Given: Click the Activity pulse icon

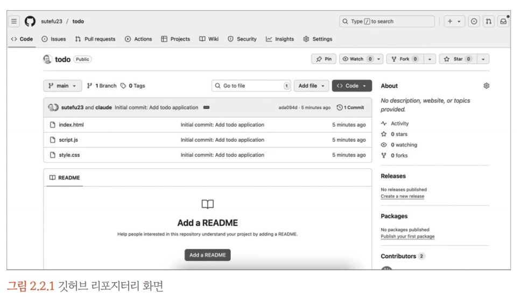Looking at the screenshot, I should coord(384,123).
